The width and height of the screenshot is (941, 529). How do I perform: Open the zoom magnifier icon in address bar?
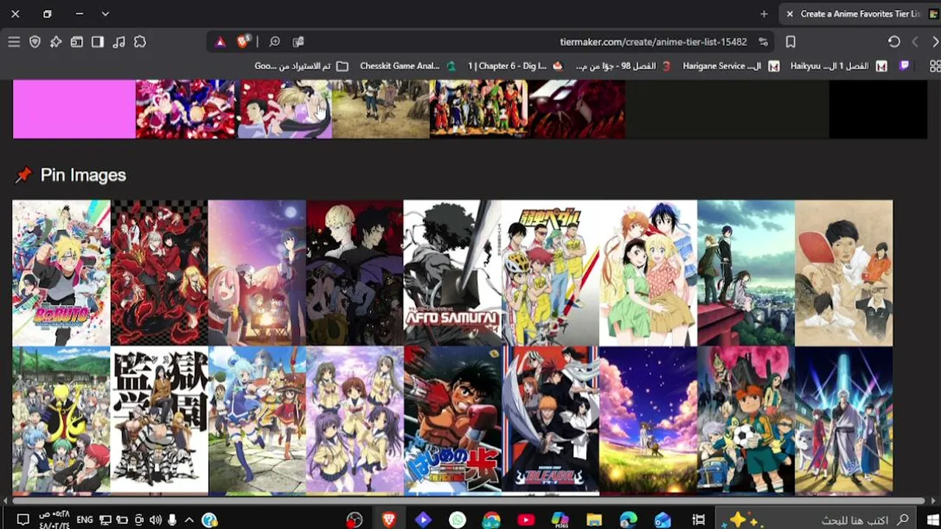pyautogui.click(x=274, y=42)
